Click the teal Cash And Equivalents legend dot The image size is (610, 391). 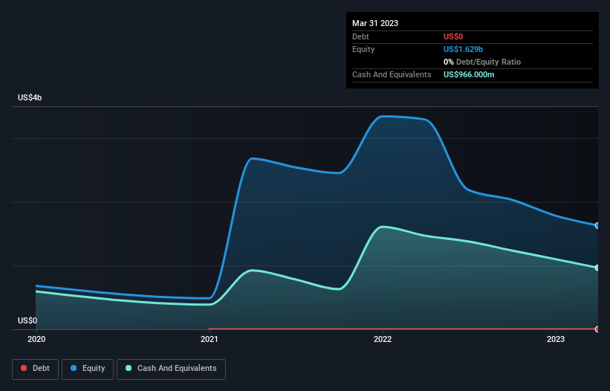click(x=129, y=368)
